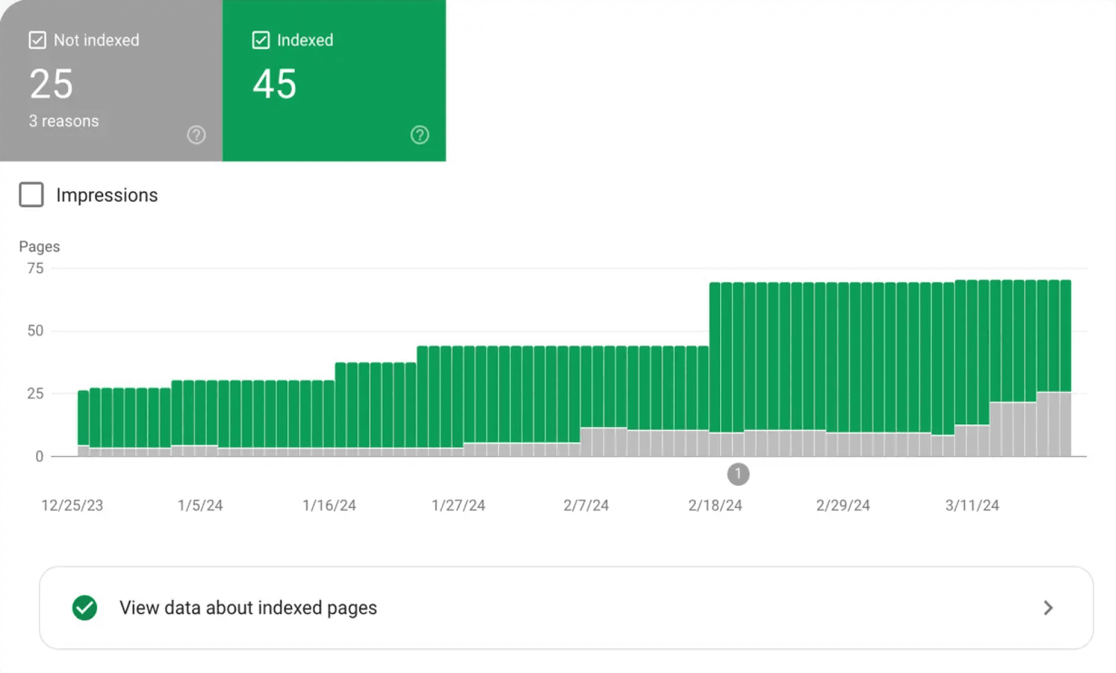Click the 25 not indexed count number
Viewport: 1116px width, 673px height.
51,84
